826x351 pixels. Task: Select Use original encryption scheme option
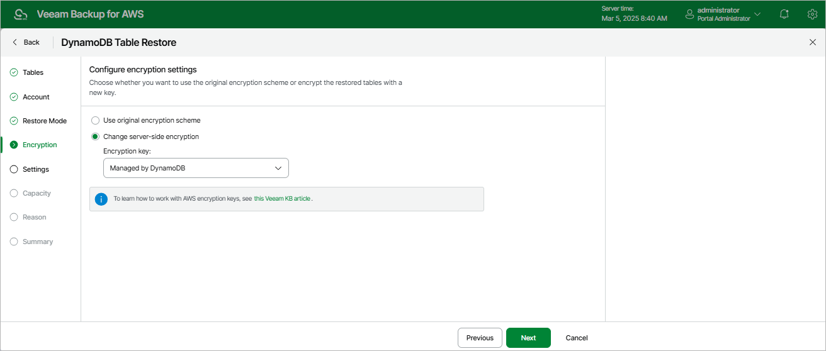(x=96, y=120)
